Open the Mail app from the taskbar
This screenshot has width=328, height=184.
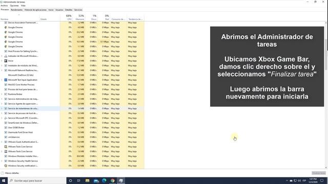(x=96, y=180)
